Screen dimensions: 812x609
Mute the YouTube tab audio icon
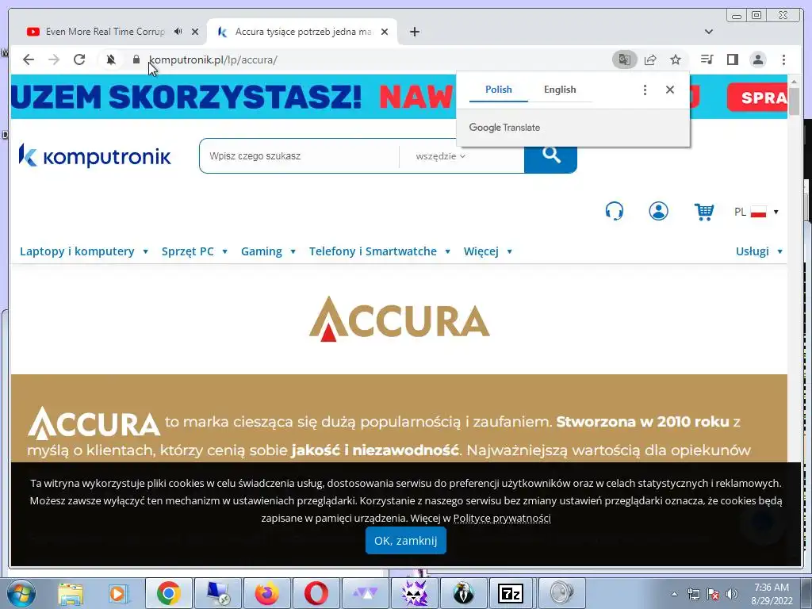[178, 31]
